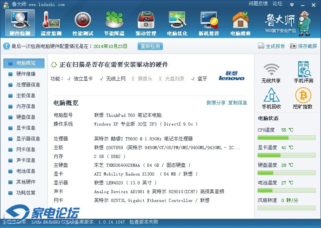Open the 温度监测 temperature monitor icon
321x228 pixels.
(51, 23)
